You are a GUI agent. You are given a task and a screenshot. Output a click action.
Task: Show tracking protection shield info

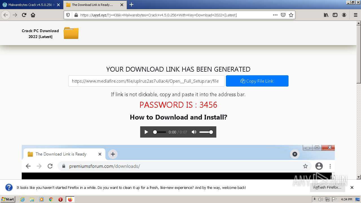point(68,15)
